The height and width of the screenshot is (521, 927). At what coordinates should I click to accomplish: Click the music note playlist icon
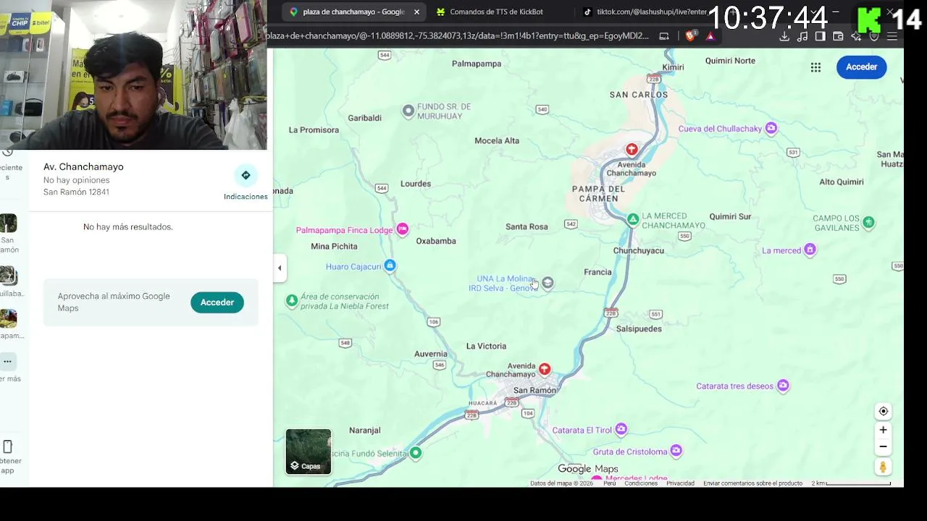802,36
